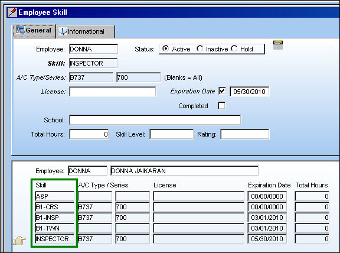This screenshot has height=253, width=340.
Task: Click the Skill field containing INSPECTOR
Action: [x=93, y=63]
